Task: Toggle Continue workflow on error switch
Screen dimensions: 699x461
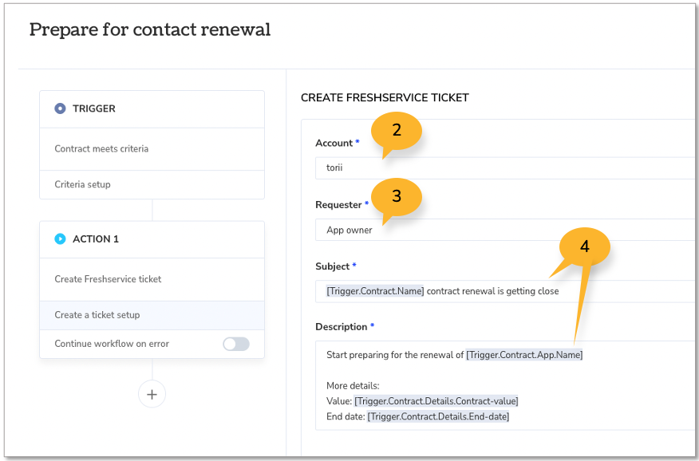Action: 236,344
